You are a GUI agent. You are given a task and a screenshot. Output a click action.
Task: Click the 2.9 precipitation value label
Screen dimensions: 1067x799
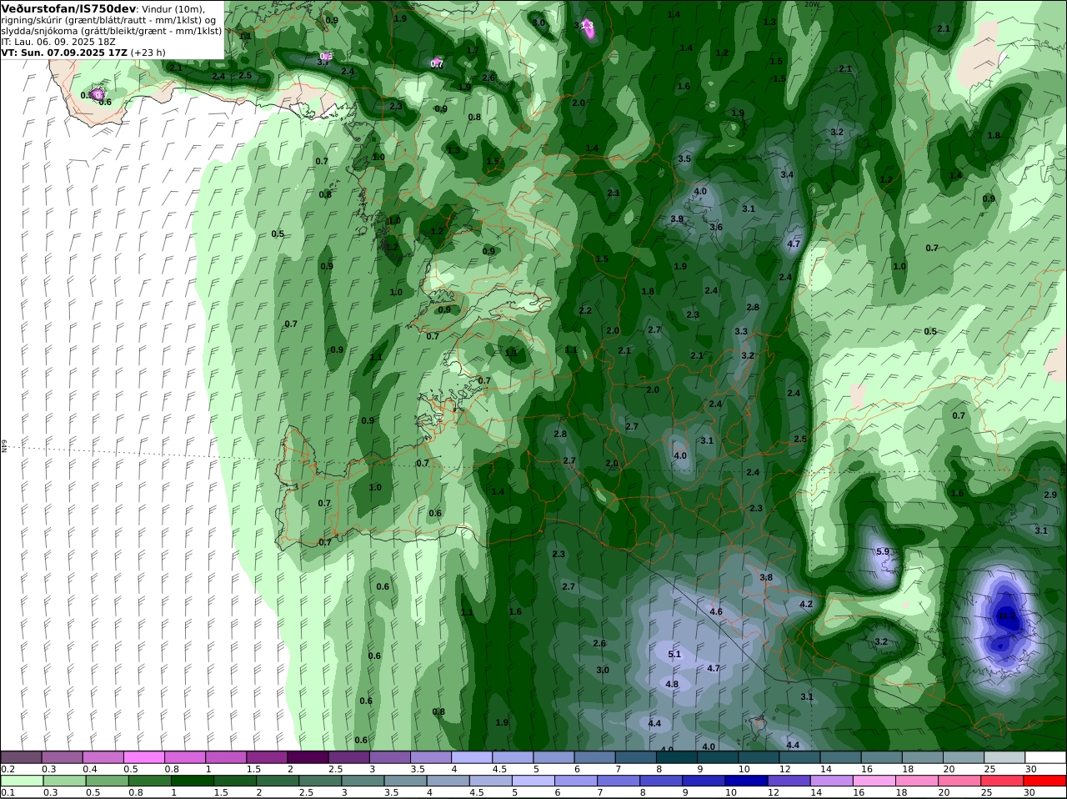[x=1050, y=495]
